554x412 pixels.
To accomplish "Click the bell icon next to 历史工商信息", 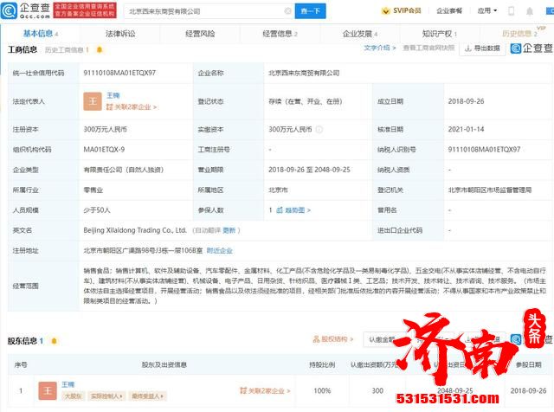I will (x=100, y=50).
